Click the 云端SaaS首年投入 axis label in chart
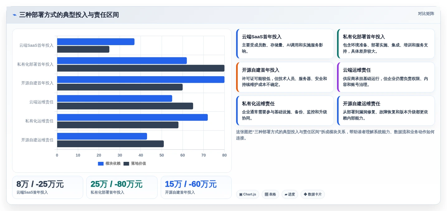 [x=36, y=45]
